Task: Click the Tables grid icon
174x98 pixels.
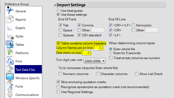Action: click(x=10, y=44)
